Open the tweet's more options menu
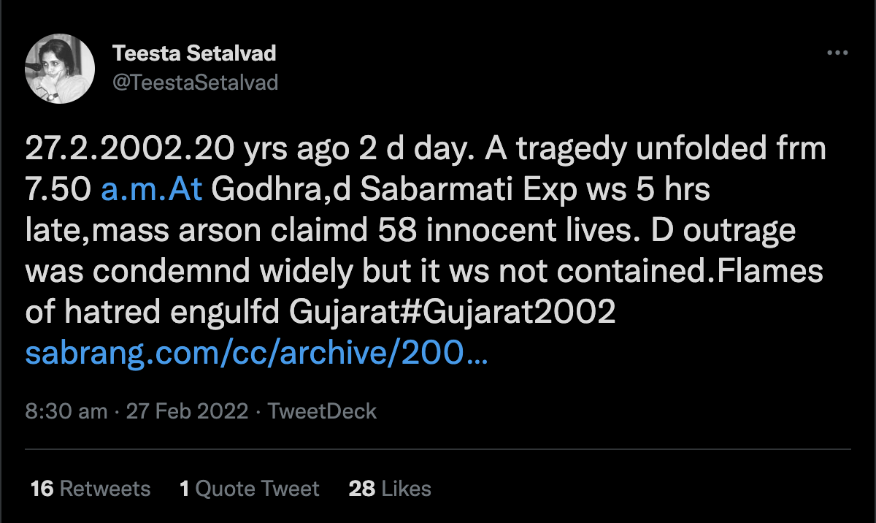This screenshot has width=876, height=523. point(836,53)
